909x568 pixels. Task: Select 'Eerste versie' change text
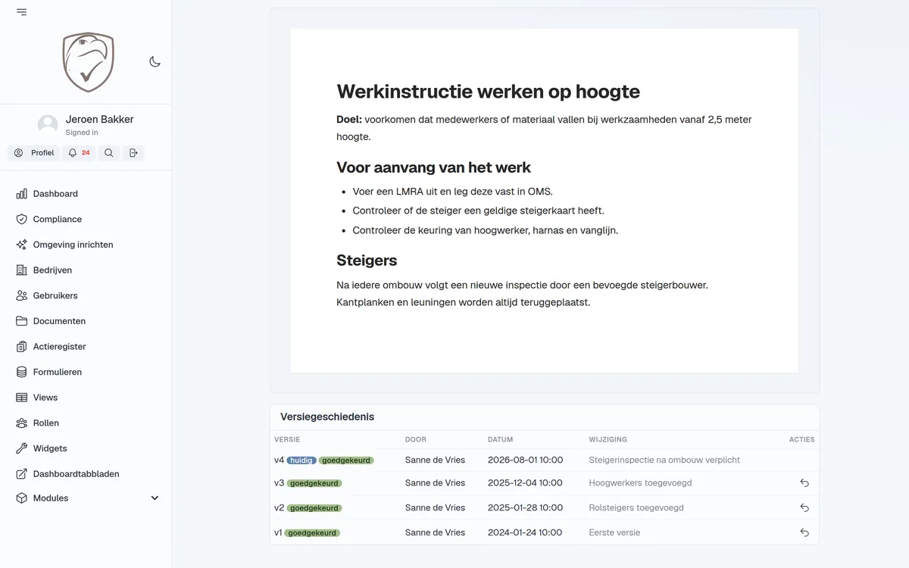614,533
